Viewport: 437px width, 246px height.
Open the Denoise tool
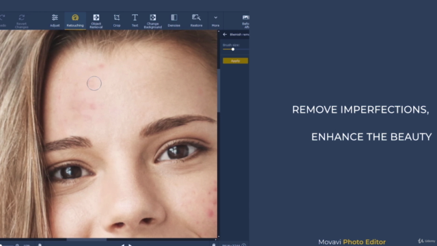tap(174, 20)
